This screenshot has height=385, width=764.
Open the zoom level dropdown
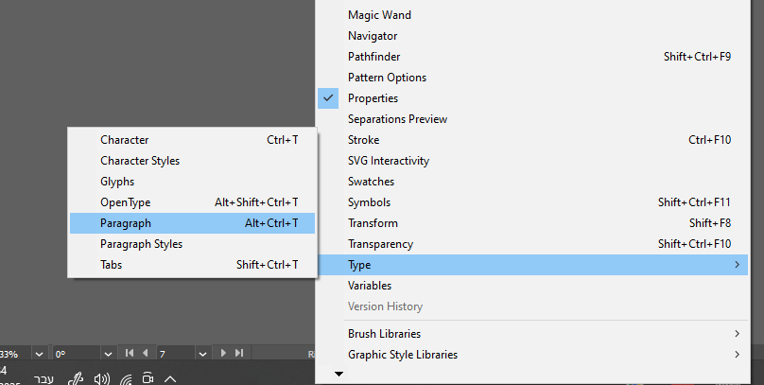coord(39,353)
